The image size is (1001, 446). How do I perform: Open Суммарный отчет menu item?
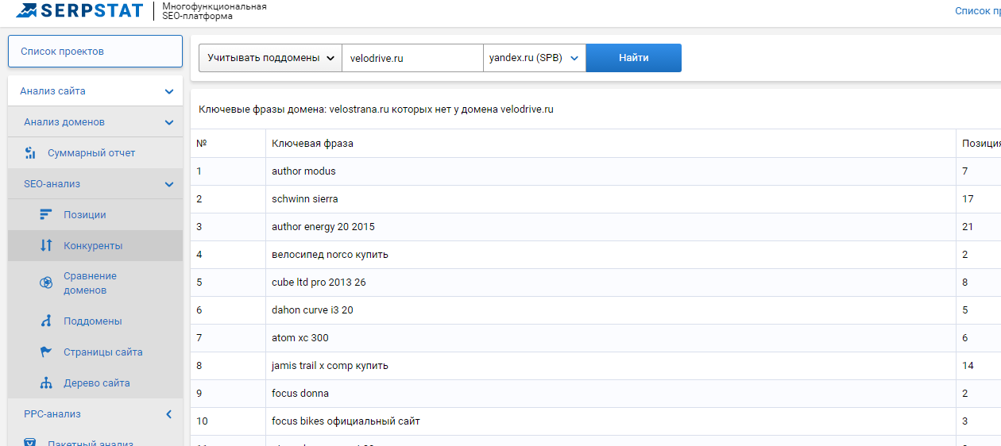91,153
